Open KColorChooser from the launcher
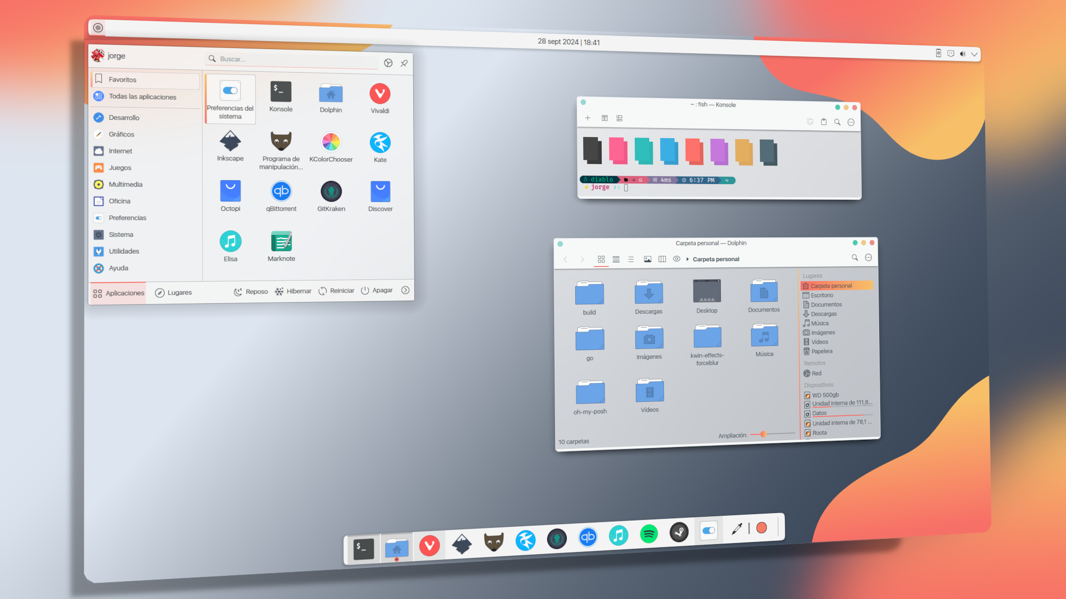The width and height of the screenshot is (1066, 599). [331, 147]
